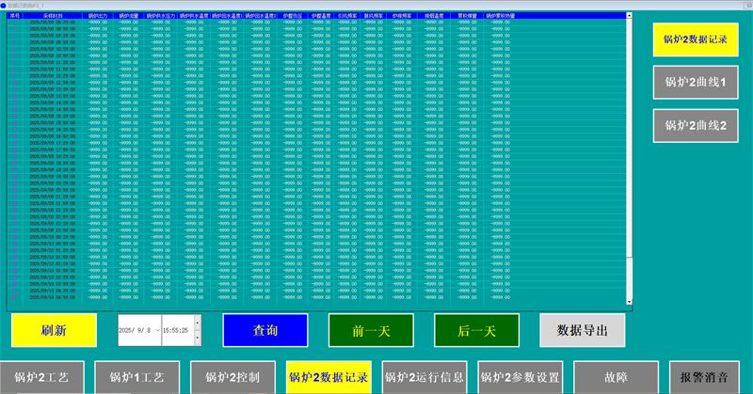This screenshot has width=753, height=394.
Task: Select bottom 锅炉2数据记录 navigation tab
Action: (x=328, y=378)
